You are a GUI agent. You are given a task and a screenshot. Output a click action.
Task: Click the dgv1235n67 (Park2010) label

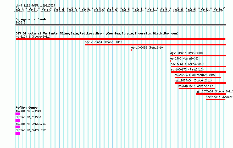[x=187, y=53]
